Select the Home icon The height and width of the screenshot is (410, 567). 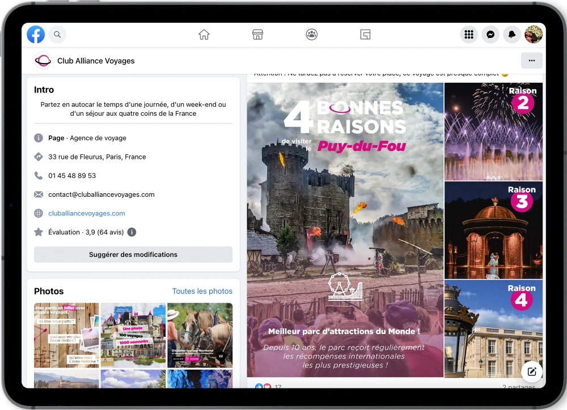click(x=204, y=34)
